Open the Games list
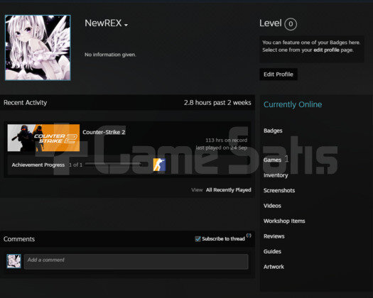Image resolution: width=373 pixels, height=298 pixels. tap(272, 160)
